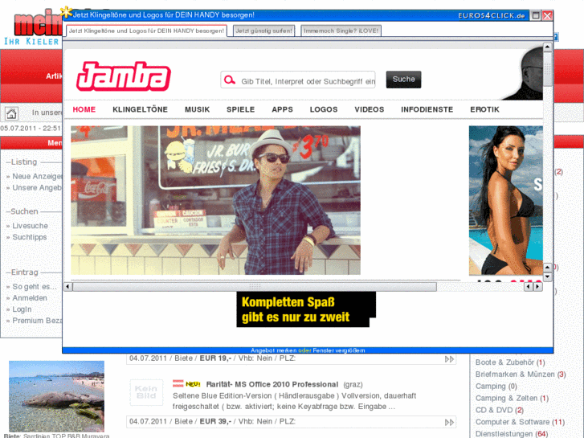
Task: Click the vertical scrollbar thumb in popup
Action: pyautogui.click(x=547, y=69)
